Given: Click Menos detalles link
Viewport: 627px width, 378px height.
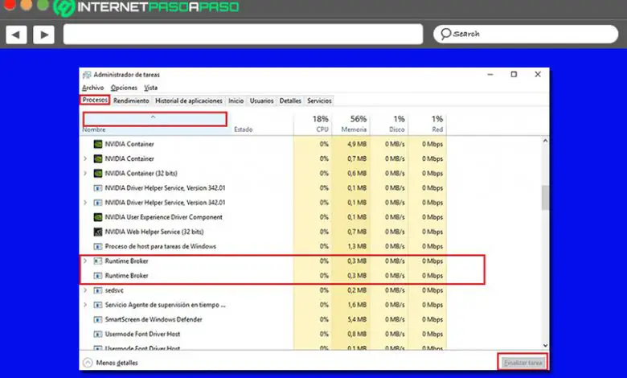Looking at the screenshot, I should coord(117,363).
